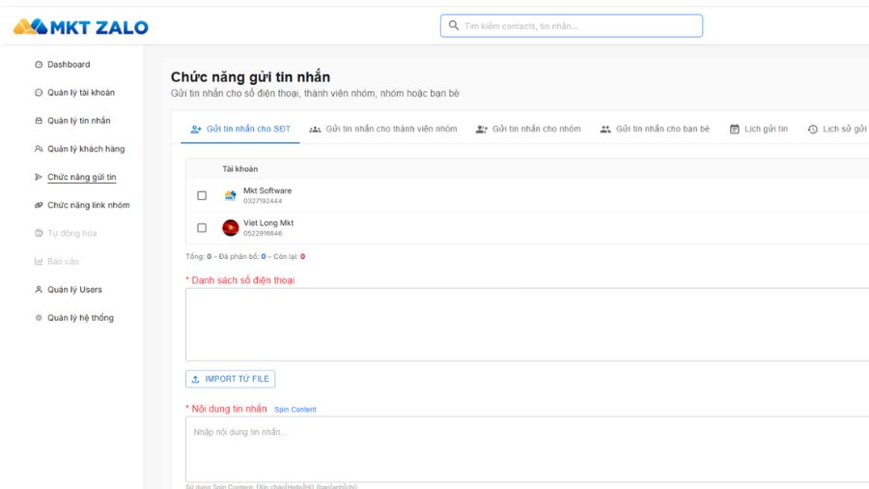Click the Quản lý tài khoản icon
The image size is (869, 489).
[39, 93]
